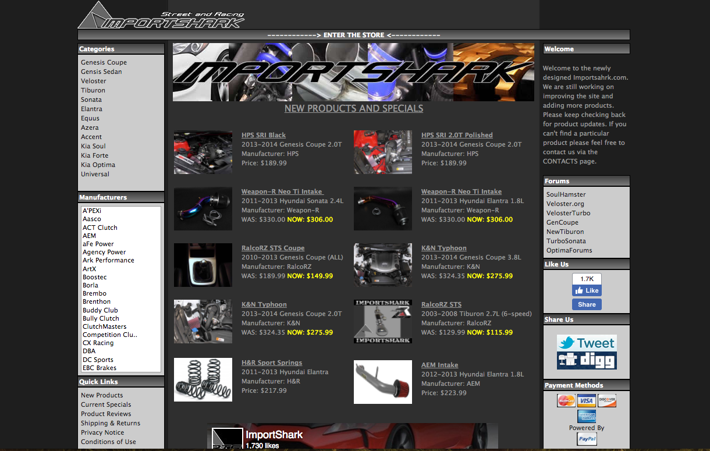The image size is (710, 451).
Task: Visit the NewTiburon forum link
Action: click(x=565, y=232)
